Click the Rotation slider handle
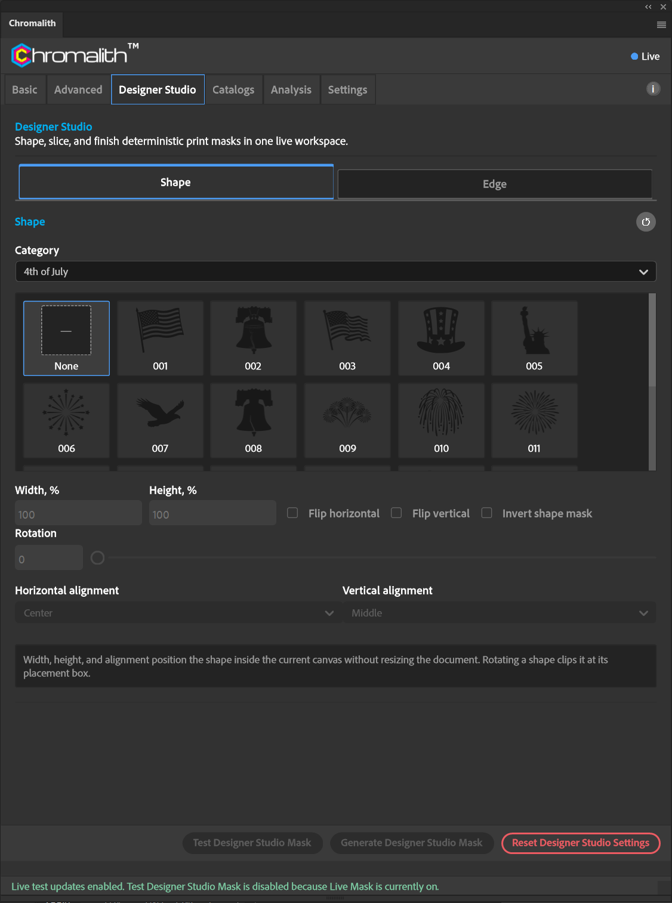 click(97, 558)
